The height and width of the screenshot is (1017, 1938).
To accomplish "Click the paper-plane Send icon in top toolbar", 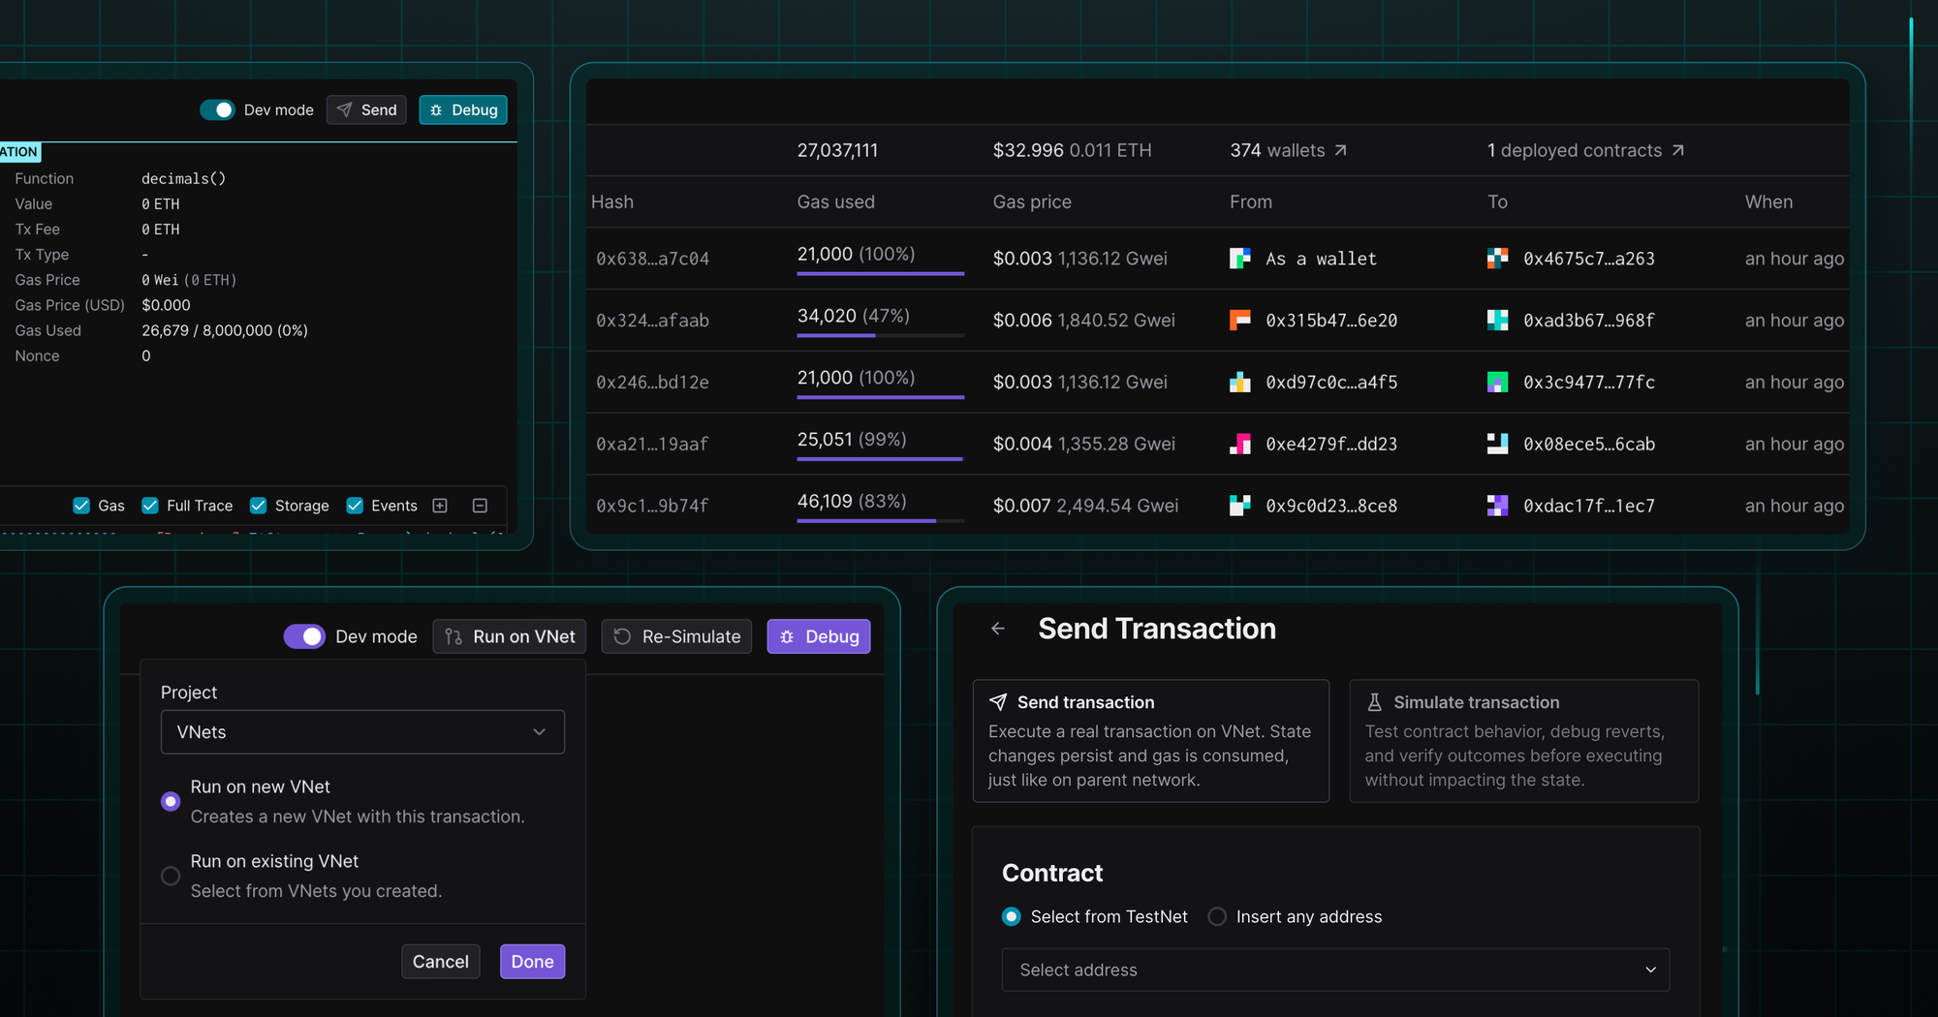I will pos(345,109).
